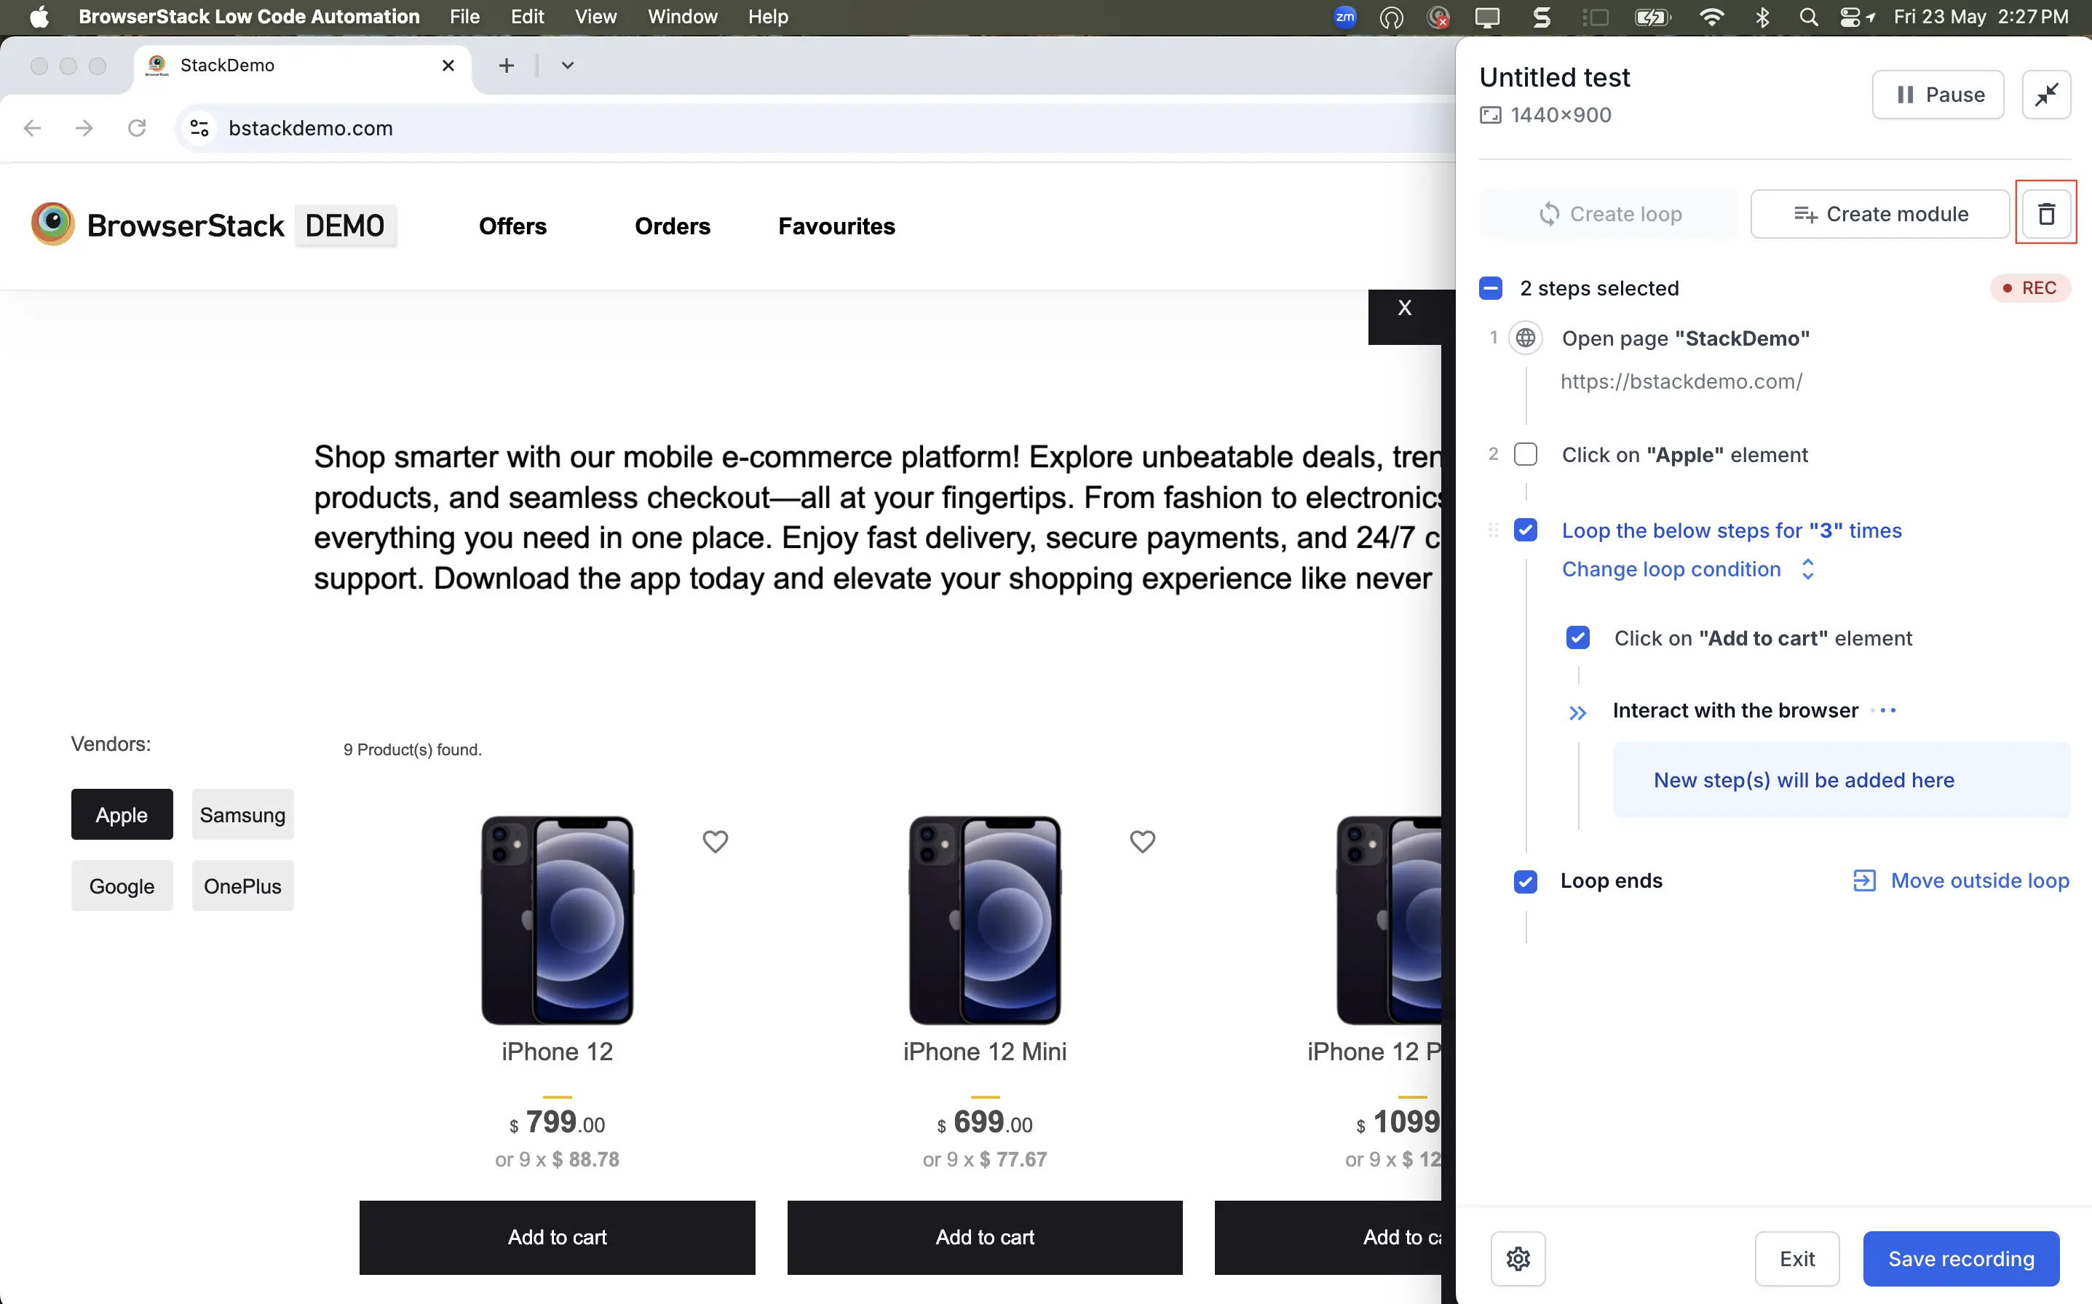Filter products by Samsung vendor
The image size is (2092, 1304).
tap(242, 814)
